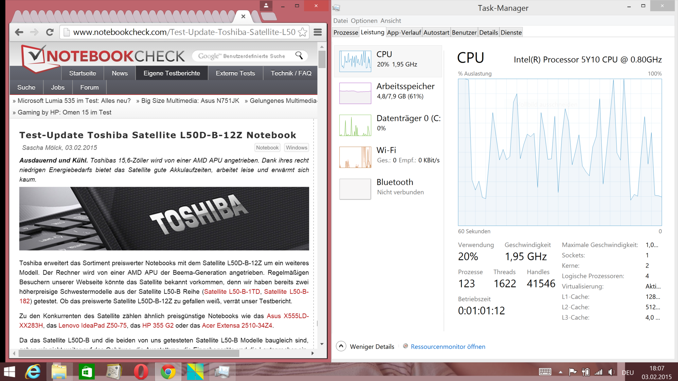Click Chrome reload page icon
The height and width of the screenshot is (381, 678).
(x=50, y=32)
